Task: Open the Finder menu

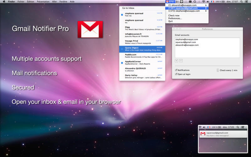Action: coord(11,2)
